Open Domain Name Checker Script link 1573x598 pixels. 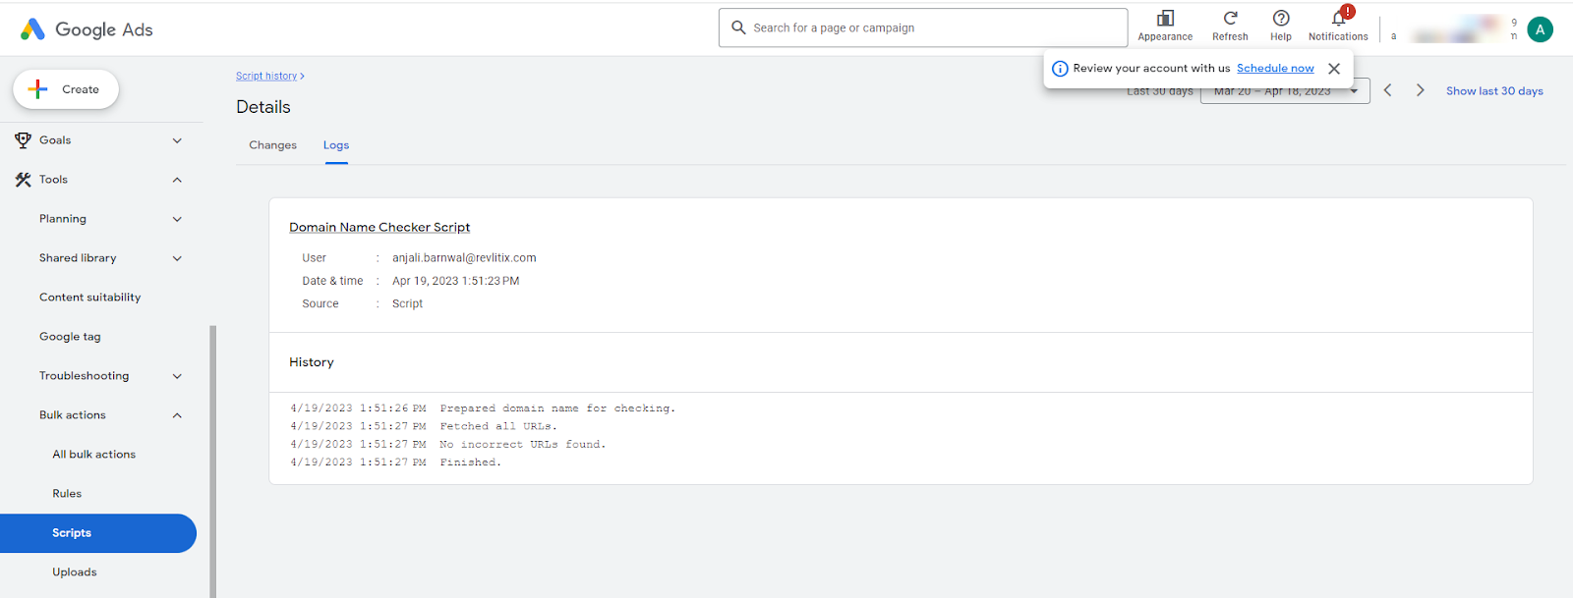(379, 227)
